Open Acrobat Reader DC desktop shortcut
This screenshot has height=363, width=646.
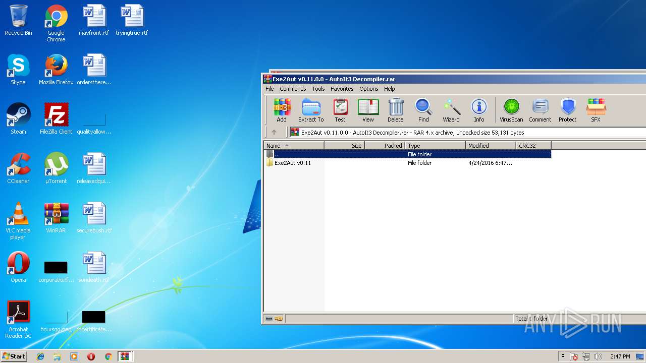pyautogui.click(x=18, y=320)
